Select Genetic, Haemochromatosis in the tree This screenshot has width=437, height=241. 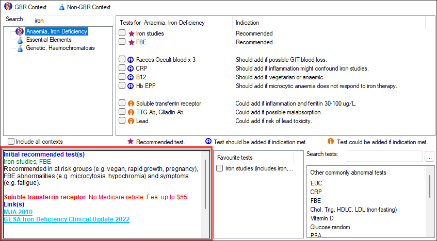click(x=60, y=48)
